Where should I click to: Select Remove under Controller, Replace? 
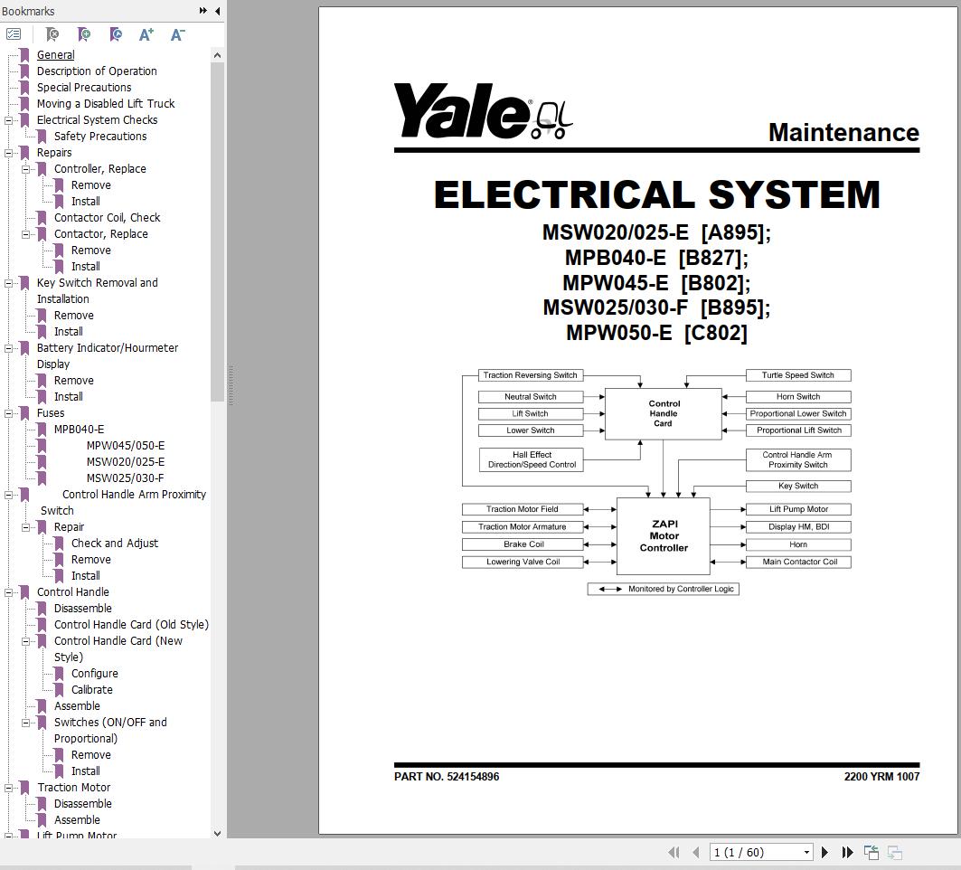coord(90,185)
